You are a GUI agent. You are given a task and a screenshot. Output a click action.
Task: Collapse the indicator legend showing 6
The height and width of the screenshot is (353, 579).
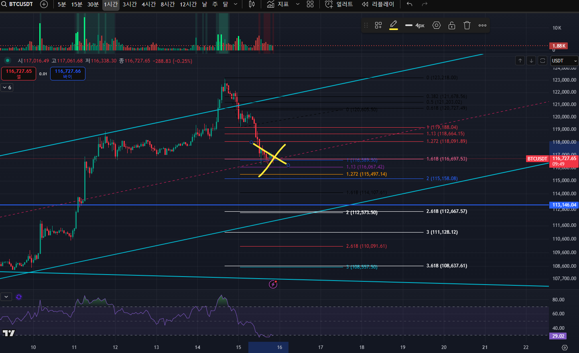(7, 87)
